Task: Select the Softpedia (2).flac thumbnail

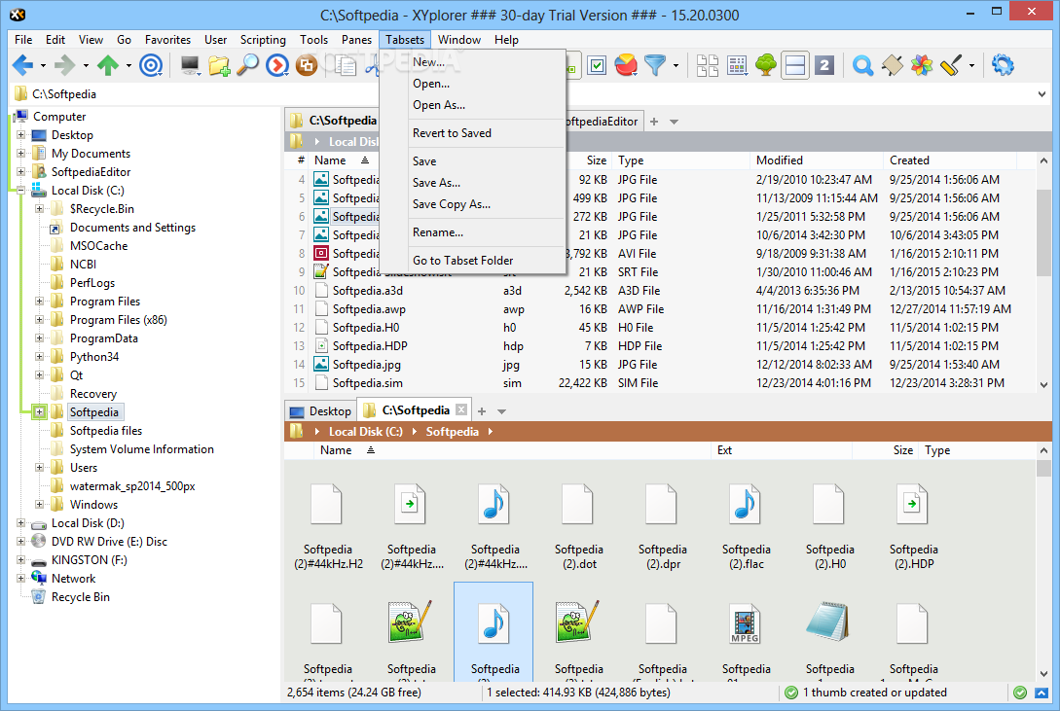Action: click(x=746, y=526)
